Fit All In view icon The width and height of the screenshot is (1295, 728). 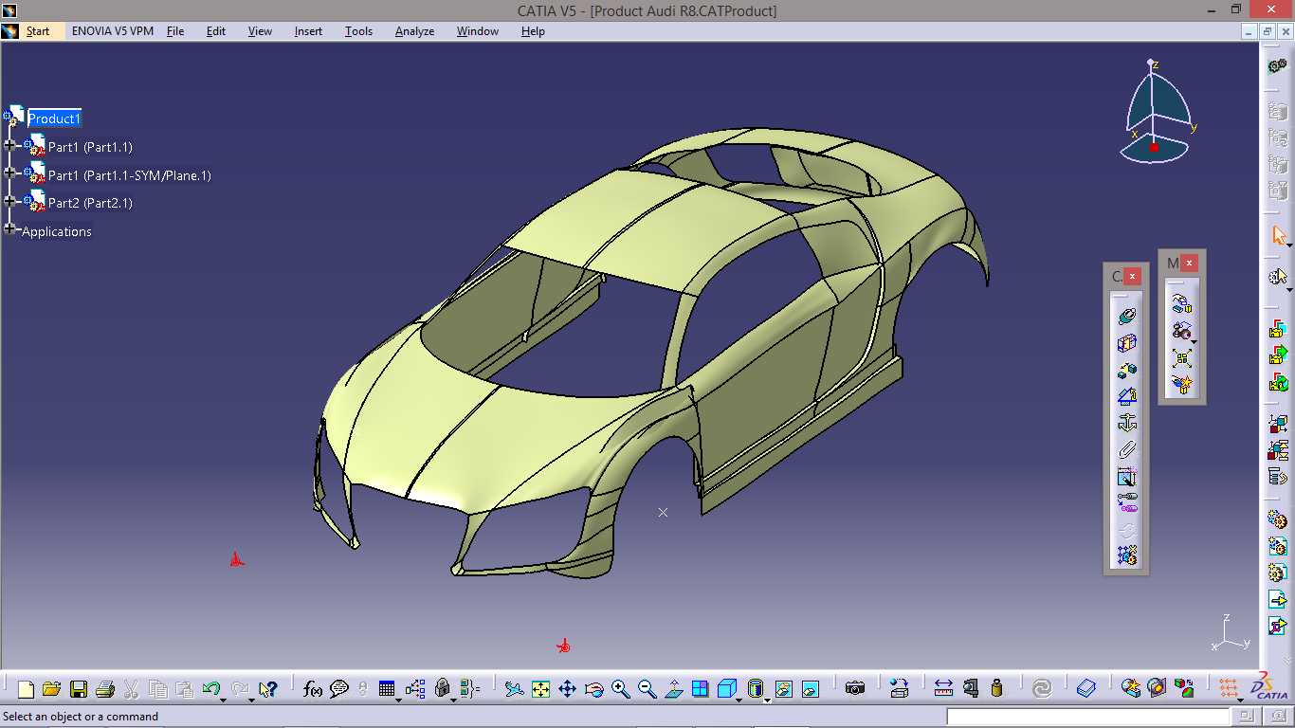click(540, 689)
